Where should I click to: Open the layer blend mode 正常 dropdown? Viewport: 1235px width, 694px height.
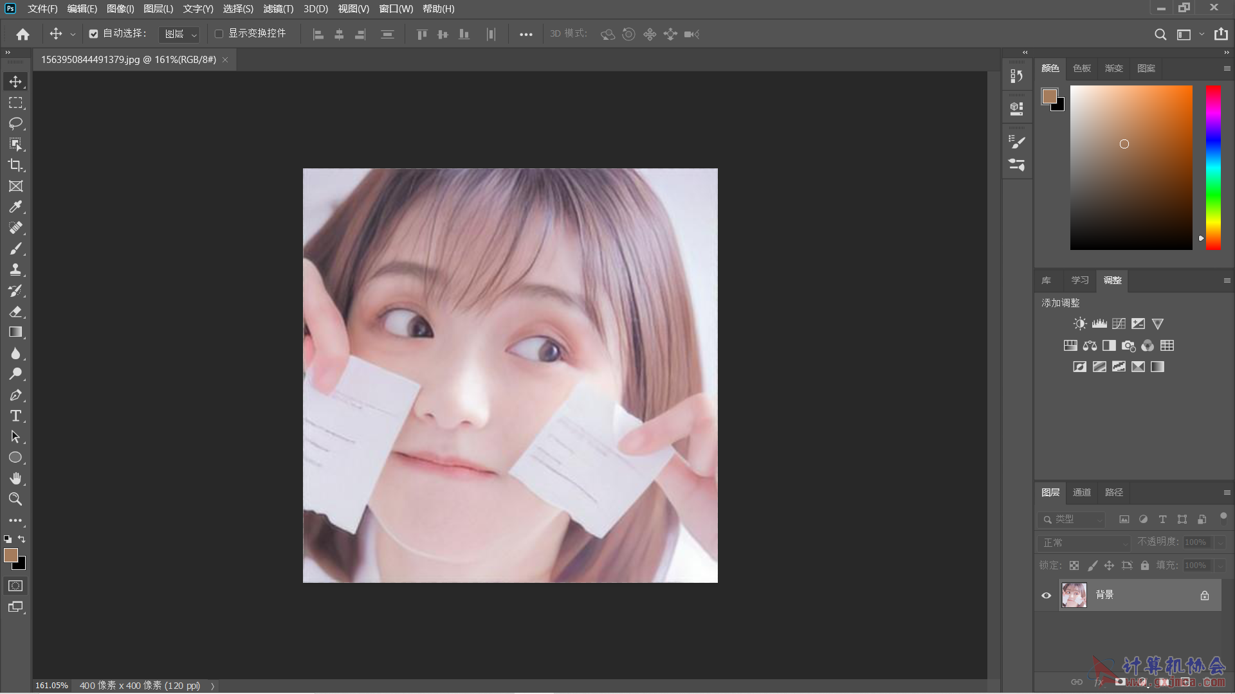[1084, 543]
